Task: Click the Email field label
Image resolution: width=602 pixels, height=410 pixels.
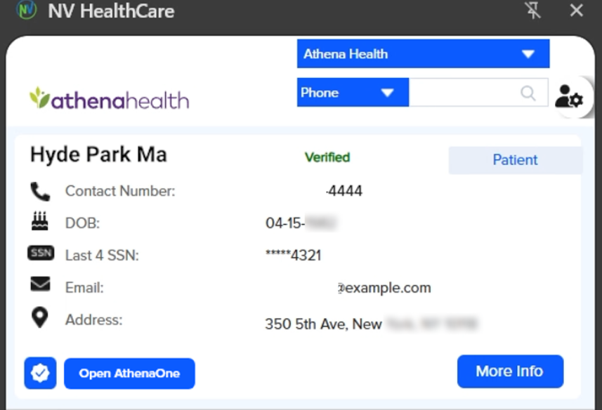Action: pyautogui.click(x=84, y=288)
